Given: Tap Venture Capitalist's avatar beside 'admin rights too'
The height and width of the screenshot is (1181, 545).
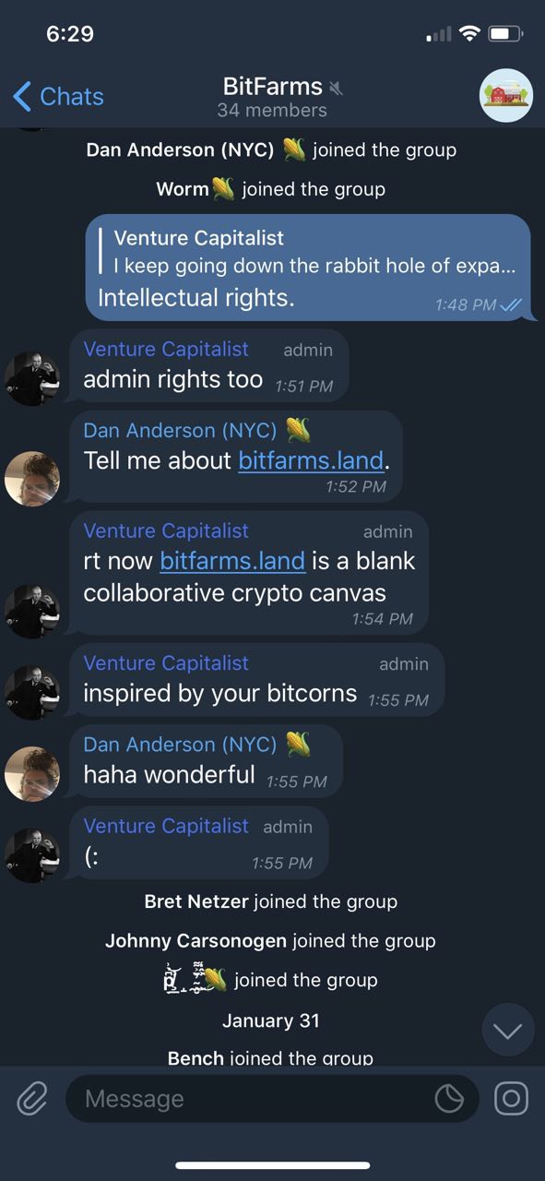Looking at the screenshot, I should coord(32,378).
